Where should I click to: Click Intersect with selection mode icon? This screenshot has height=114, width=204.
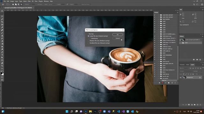(21, 4)
